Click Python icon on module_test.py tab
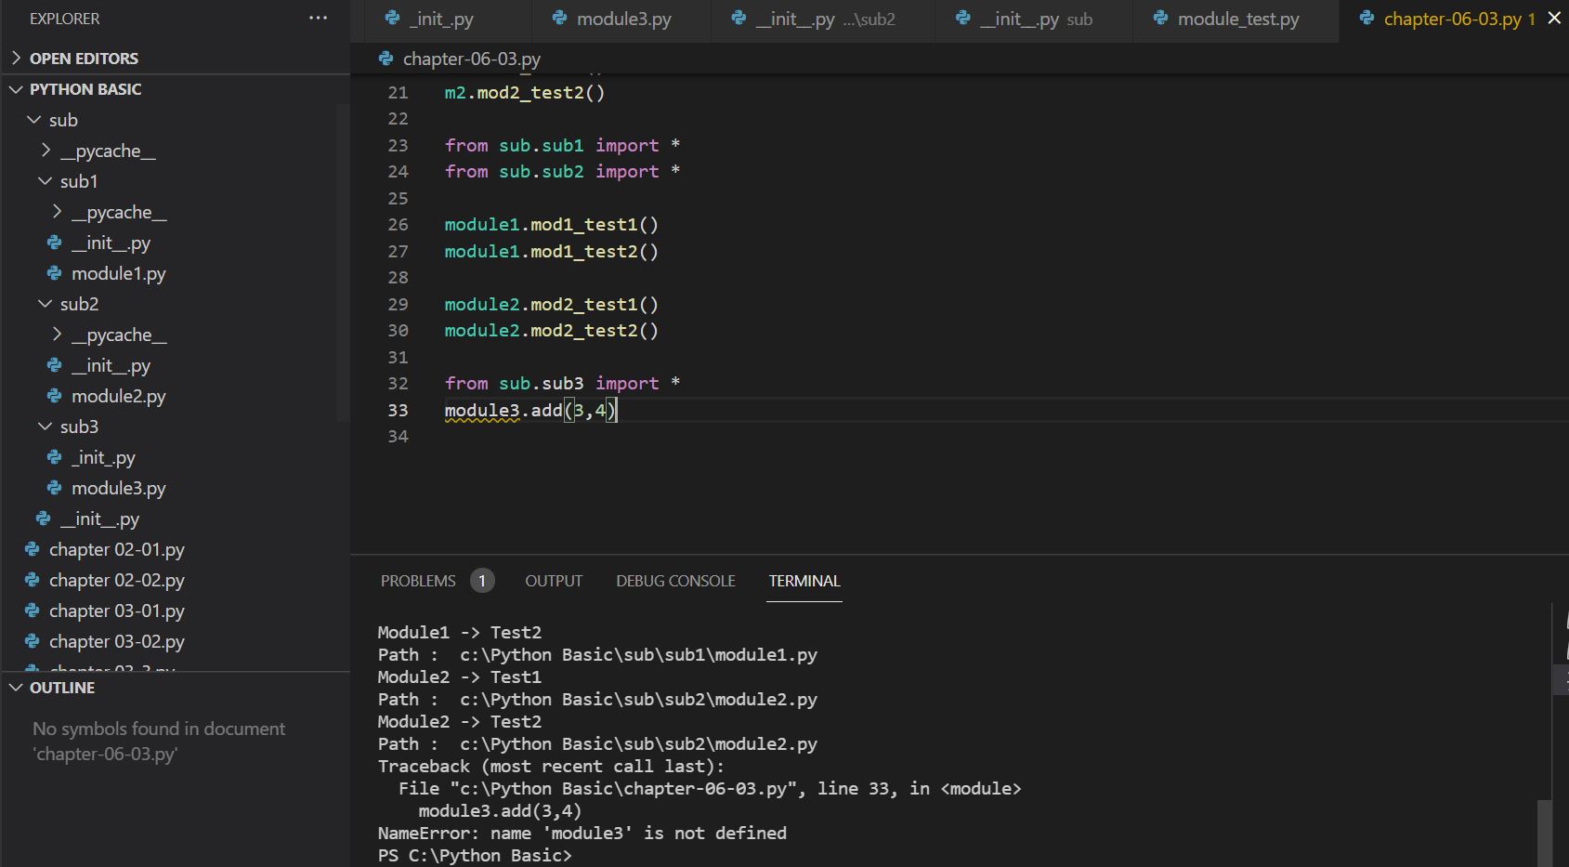This screenshot has width=1569, height=867. [1160, 19]
